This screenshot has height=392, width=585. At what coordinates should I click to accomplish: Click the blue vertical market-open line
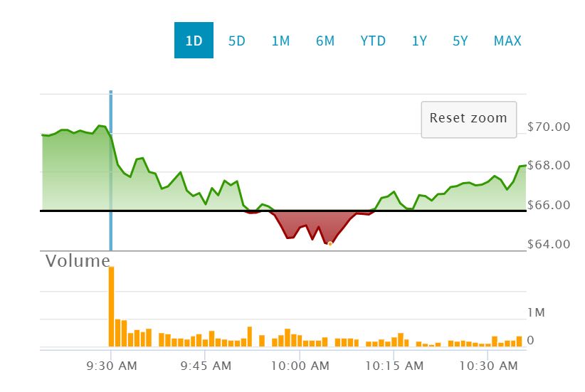[111, 178]
